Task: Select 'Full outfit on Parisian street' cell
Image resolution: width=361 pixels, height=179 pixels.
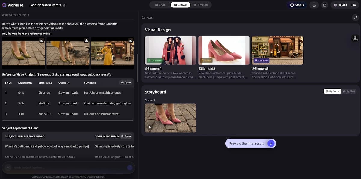Action: 102,114
